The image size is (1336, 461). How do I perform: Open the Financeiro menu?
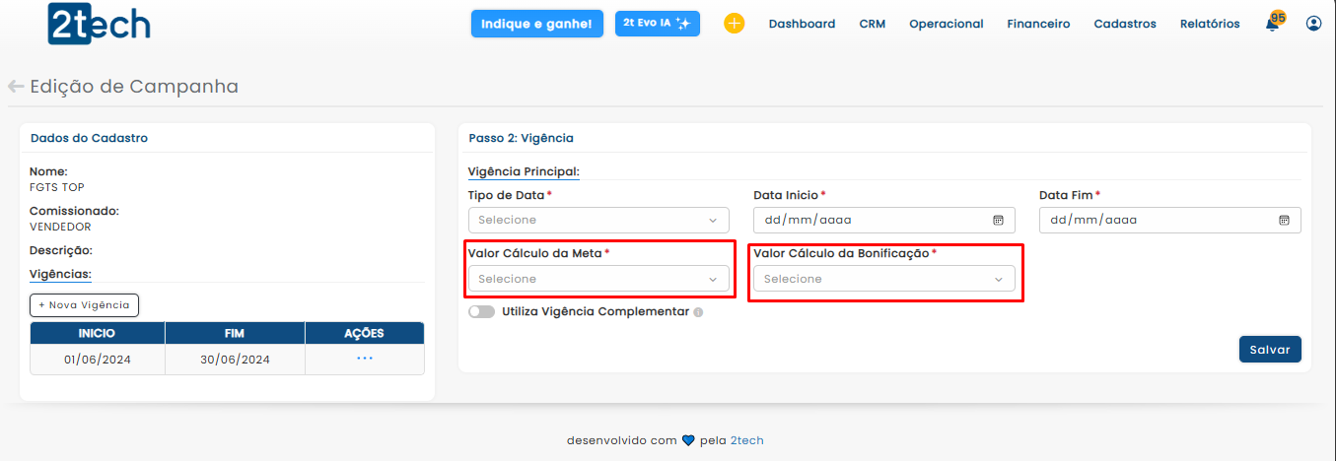1038,24
